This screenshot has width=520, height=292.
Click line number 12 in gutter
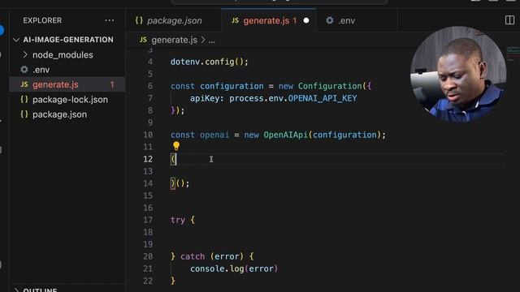point(148,159)
